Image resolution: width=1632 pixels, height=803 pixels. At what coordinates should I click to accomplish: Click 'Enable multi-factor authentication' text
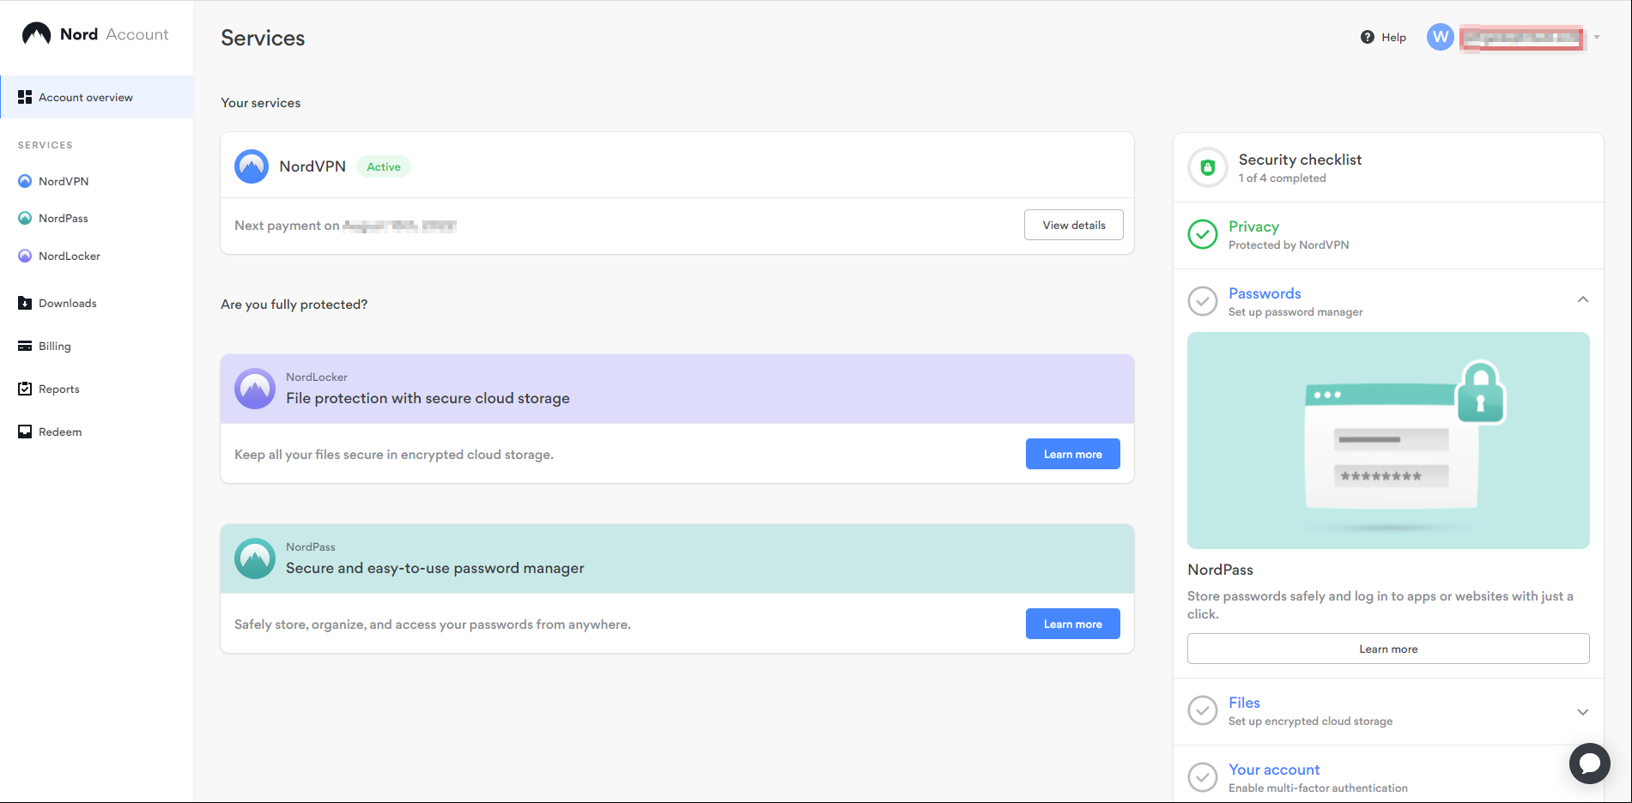[1318, 788]
